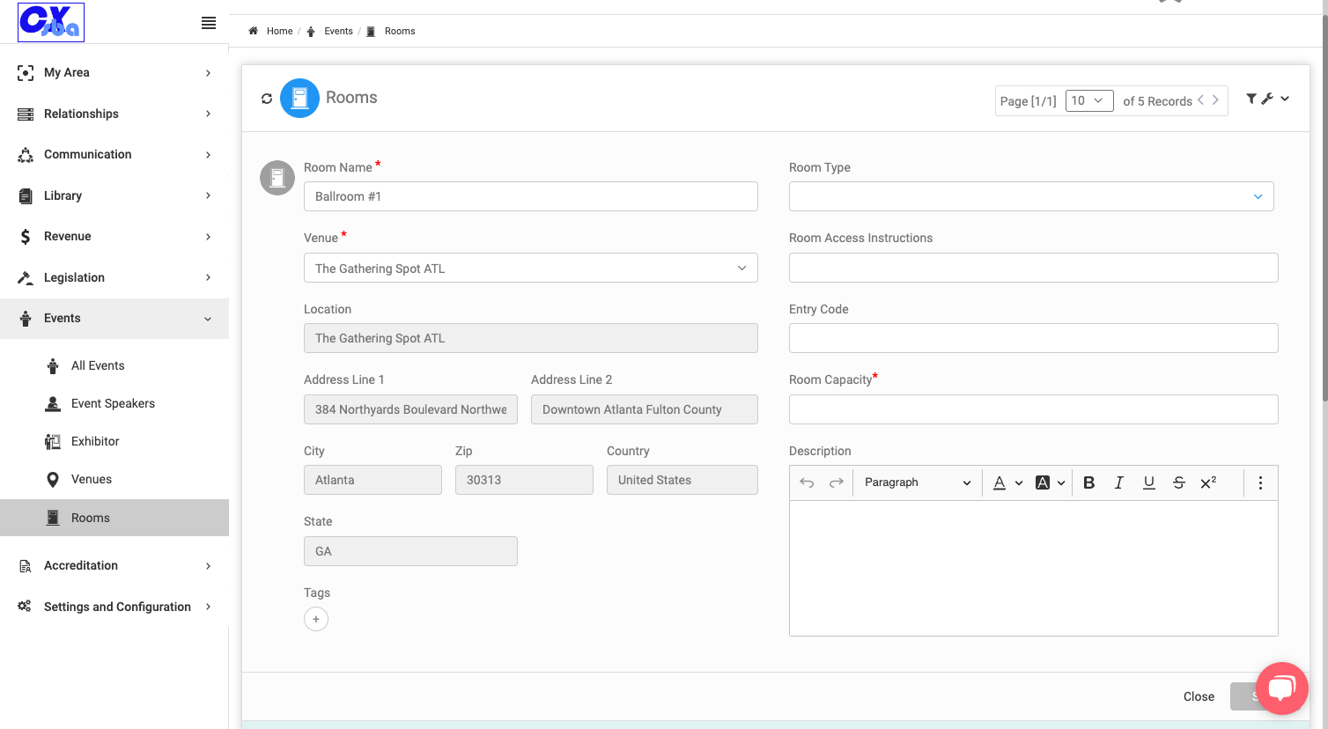Toggle bold formatting in Description
This screenshot has height=729, width=1328.
(1089, 482)
